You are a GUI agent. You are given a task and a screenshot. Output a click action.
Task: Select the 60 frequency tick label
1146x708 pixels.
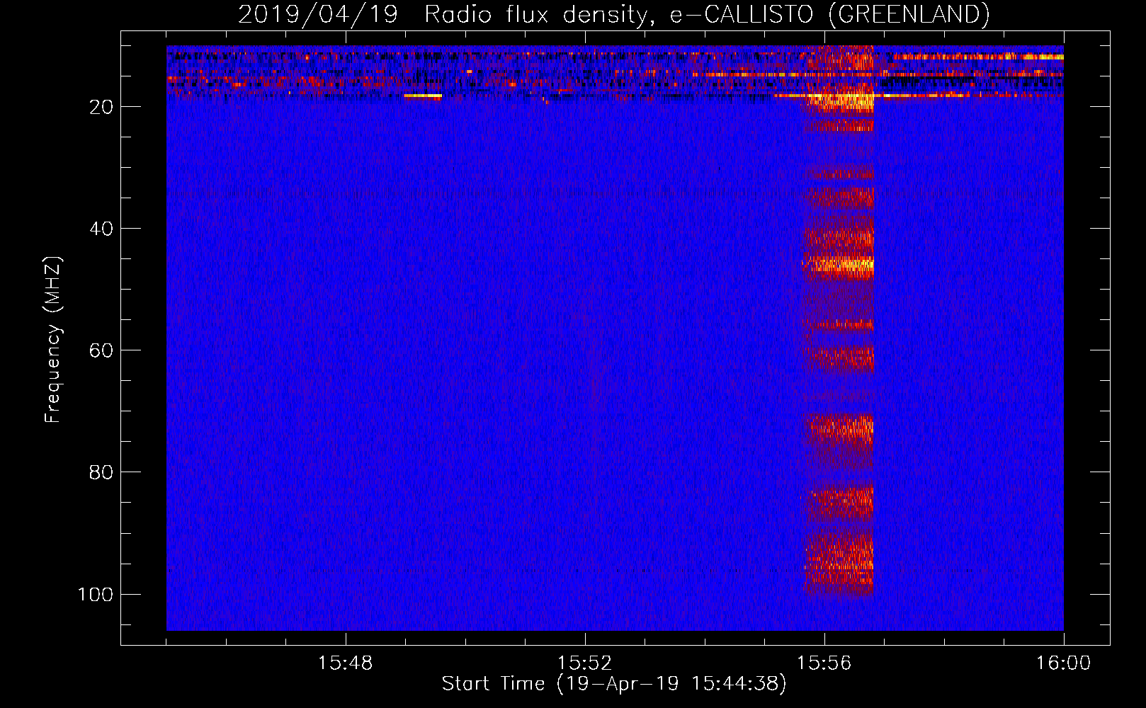[x=101, y=350]
